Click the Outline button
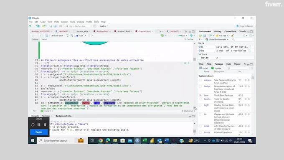 [x=189, y=39]
